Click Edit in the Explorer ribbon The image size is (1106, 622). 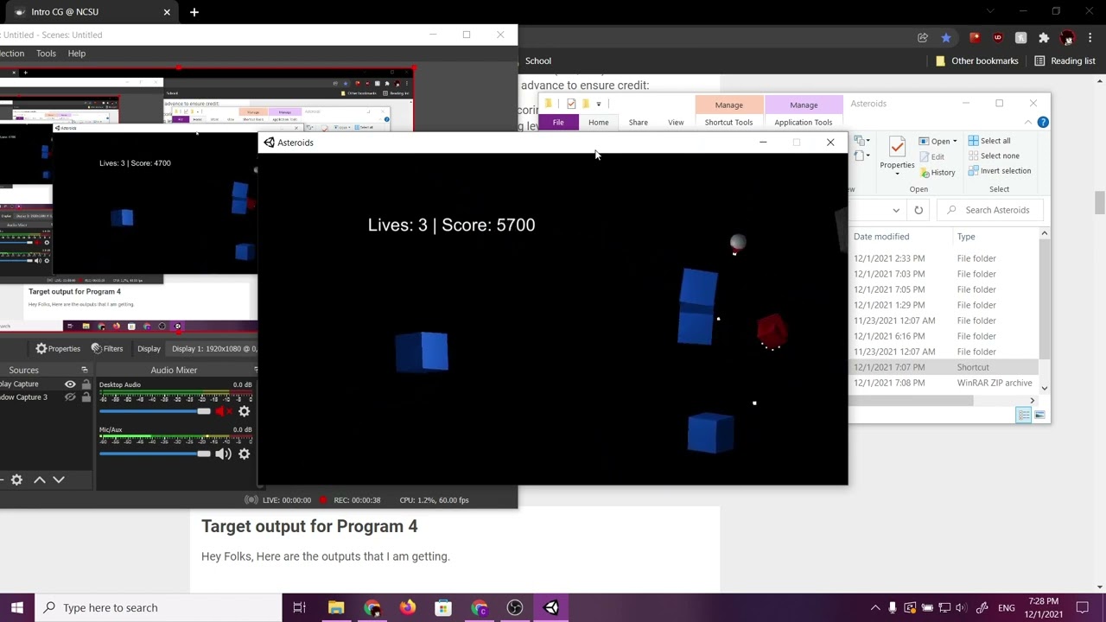931,156
